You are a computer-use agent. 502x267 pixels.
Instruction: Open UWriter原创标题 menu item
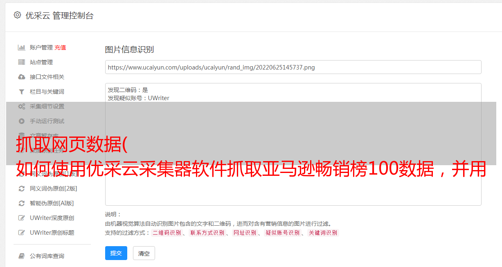52,233
